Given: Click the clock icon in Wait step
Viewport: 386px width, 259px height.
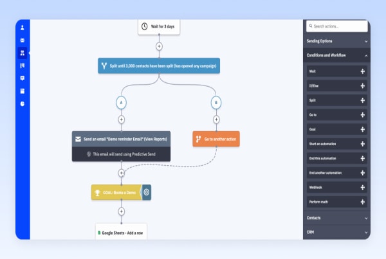Looking at the screenshot, I should [145, 26].
